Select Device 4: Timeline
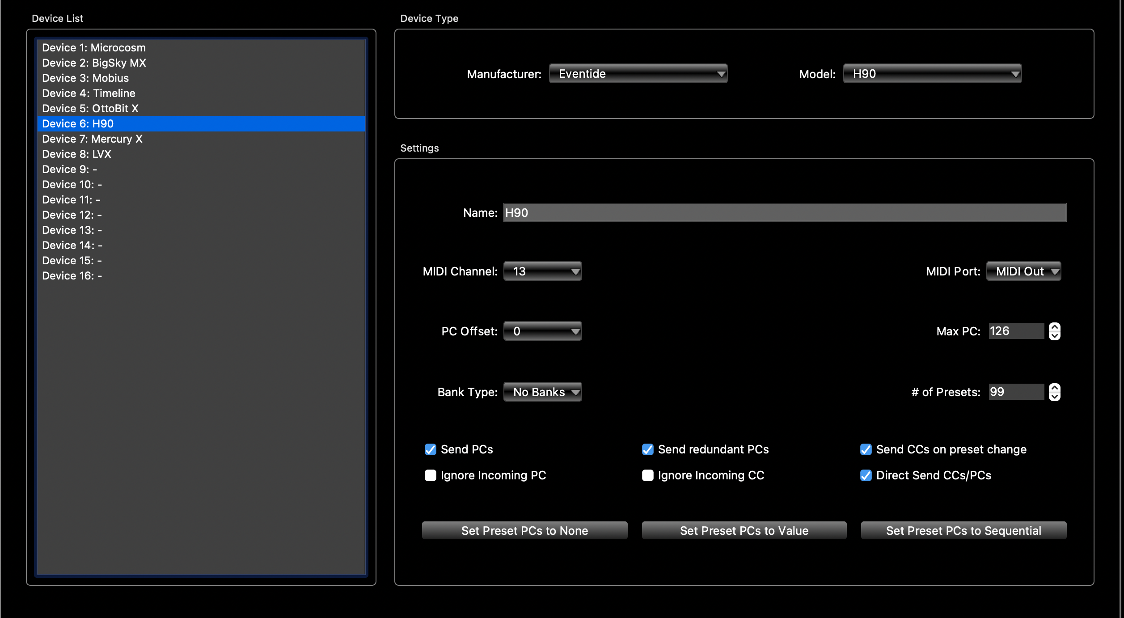Image resolution: width=1124 pixels, height=618 pixels. [201, 93]
